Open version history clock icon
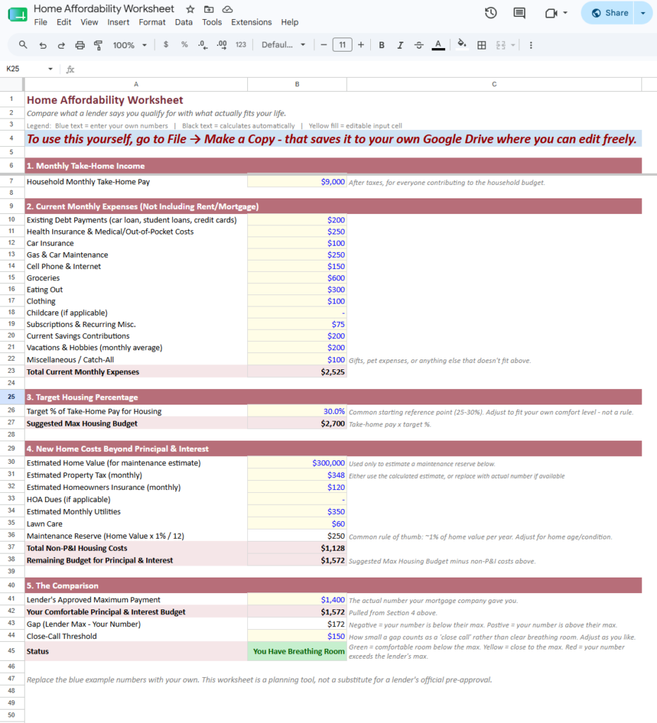The width and height of the screenshot is (657, 723). (x=491, y=13)
